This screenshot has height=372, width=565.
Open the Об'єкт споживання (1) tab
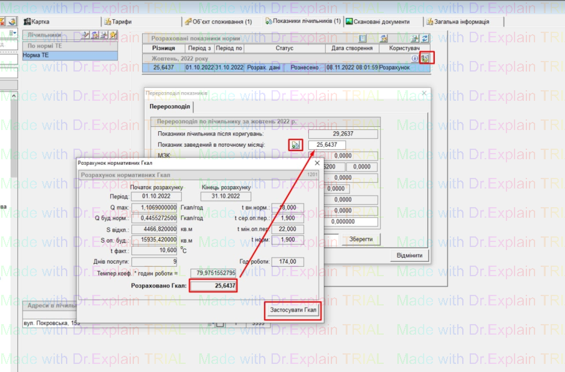pyautogui.click(x=218, y=21)
